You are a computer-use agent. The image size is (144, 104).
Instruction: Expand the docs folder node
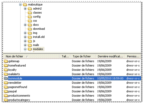pos(25,25)
